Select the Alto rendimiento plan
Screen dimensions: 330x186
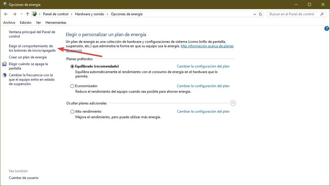(x=72, y=112)
